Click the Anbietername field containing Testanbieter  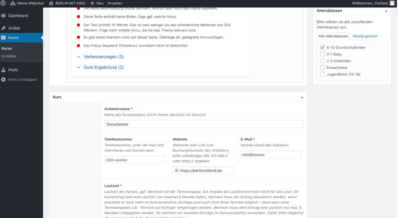pos(204,124)
